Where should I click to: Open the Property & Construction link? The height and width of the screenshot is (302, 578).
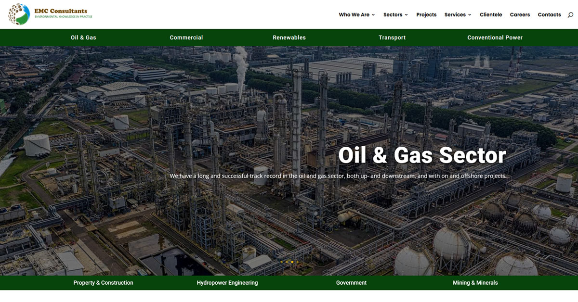(x=103, y=283)
